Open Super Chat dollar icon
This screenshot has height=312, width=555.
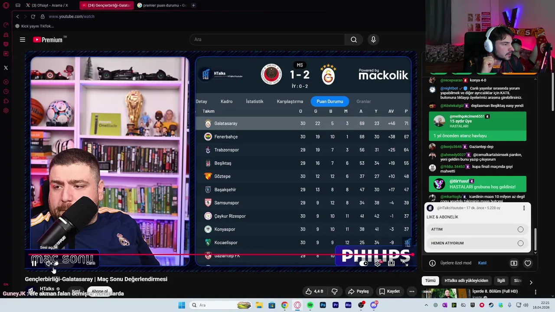pyautogui.click(x=514, y=263)
